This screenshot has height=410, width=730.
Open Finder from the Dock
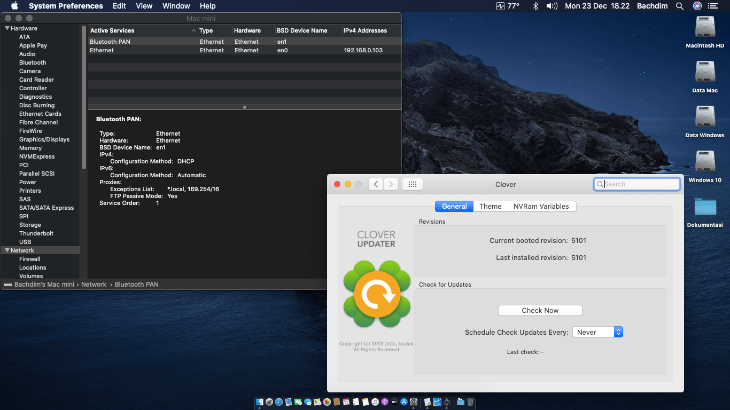260,402
